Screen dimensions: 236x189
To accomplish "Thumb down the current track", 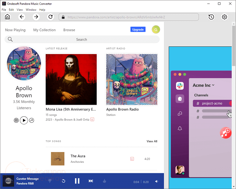I will tap(50, 181).
